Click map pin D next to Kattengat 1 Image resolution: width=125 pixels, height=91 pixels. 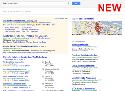[43, 84]
